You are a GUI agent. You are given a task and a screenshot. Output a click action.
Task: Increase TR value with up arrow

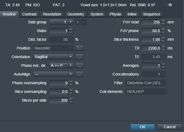(x=163, y=47)
